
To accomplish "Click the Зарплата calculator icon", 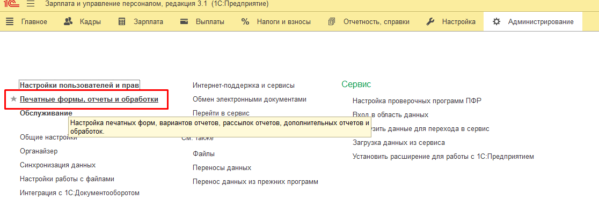I will pyautogui.click(x=122, y=22).
